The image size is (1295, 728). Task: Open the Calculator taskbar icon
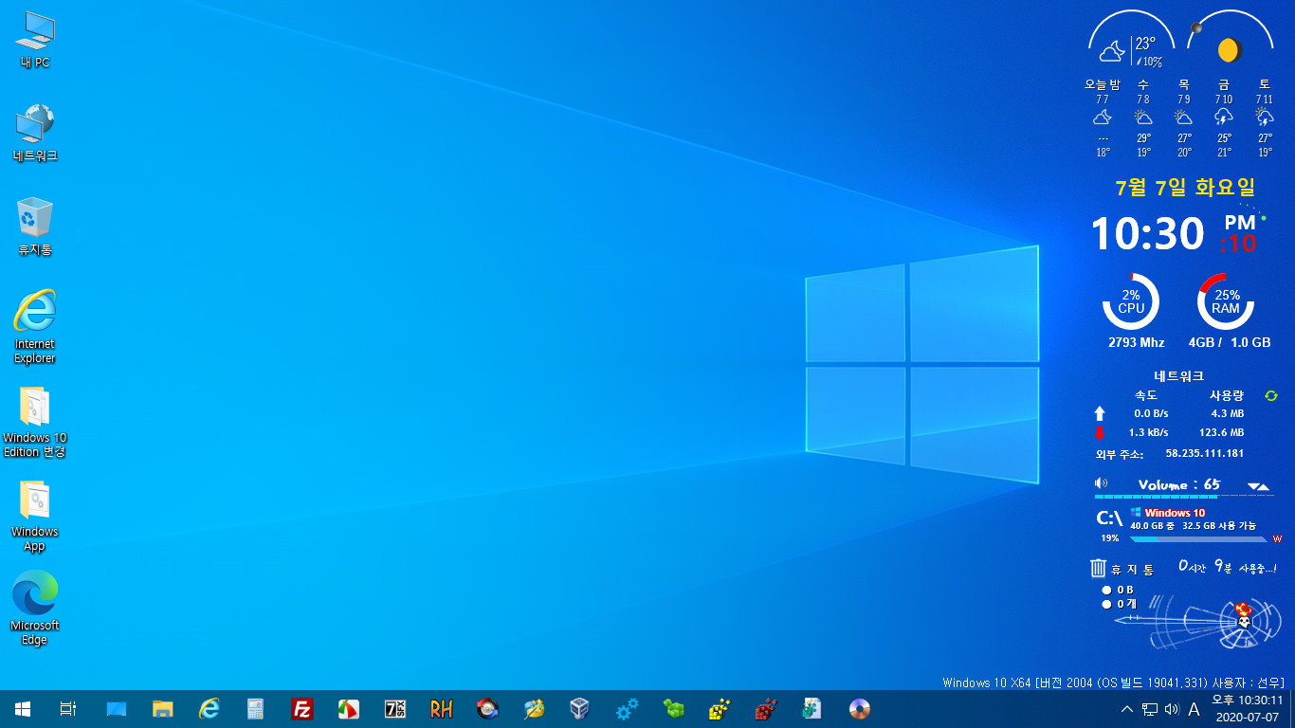(256, 709)
